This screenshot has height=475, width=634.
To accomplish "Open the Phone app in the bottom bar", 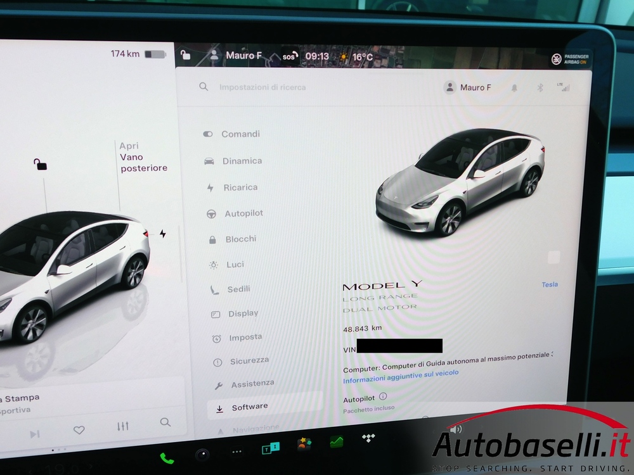I will tap(167, 459).
